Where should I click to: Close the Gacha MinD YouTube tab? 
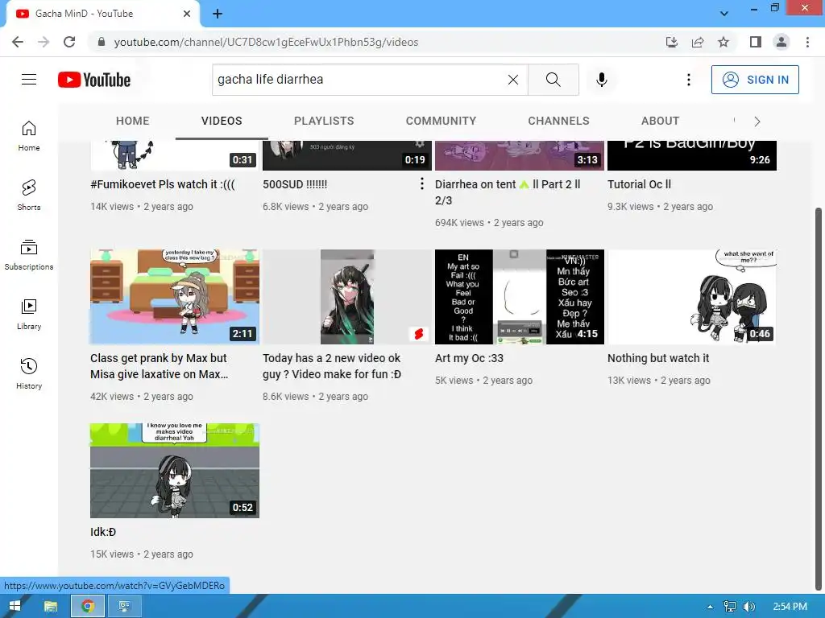tap(187, 14)
